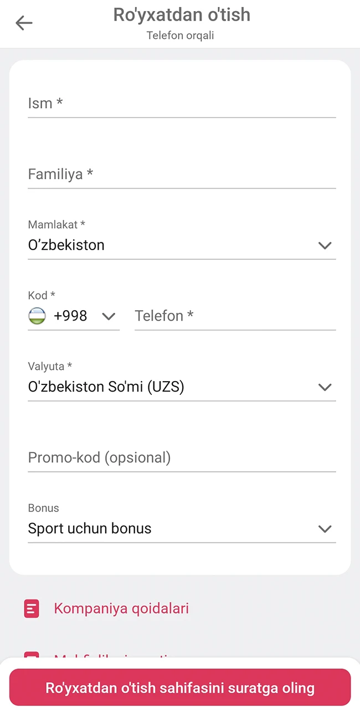Tap the Ro'yxatdan o'tish header title
This screenshot has width=360, height=710.
coord(182,15)
